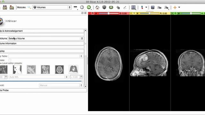Apply the CT brain preset thumbnail
The height and width of the screenshot is (115, 205).
pos(60,70)
